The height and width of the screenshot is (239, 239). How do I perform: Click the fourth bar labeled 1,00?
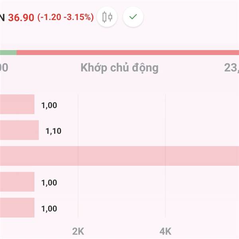click(17, 182)
